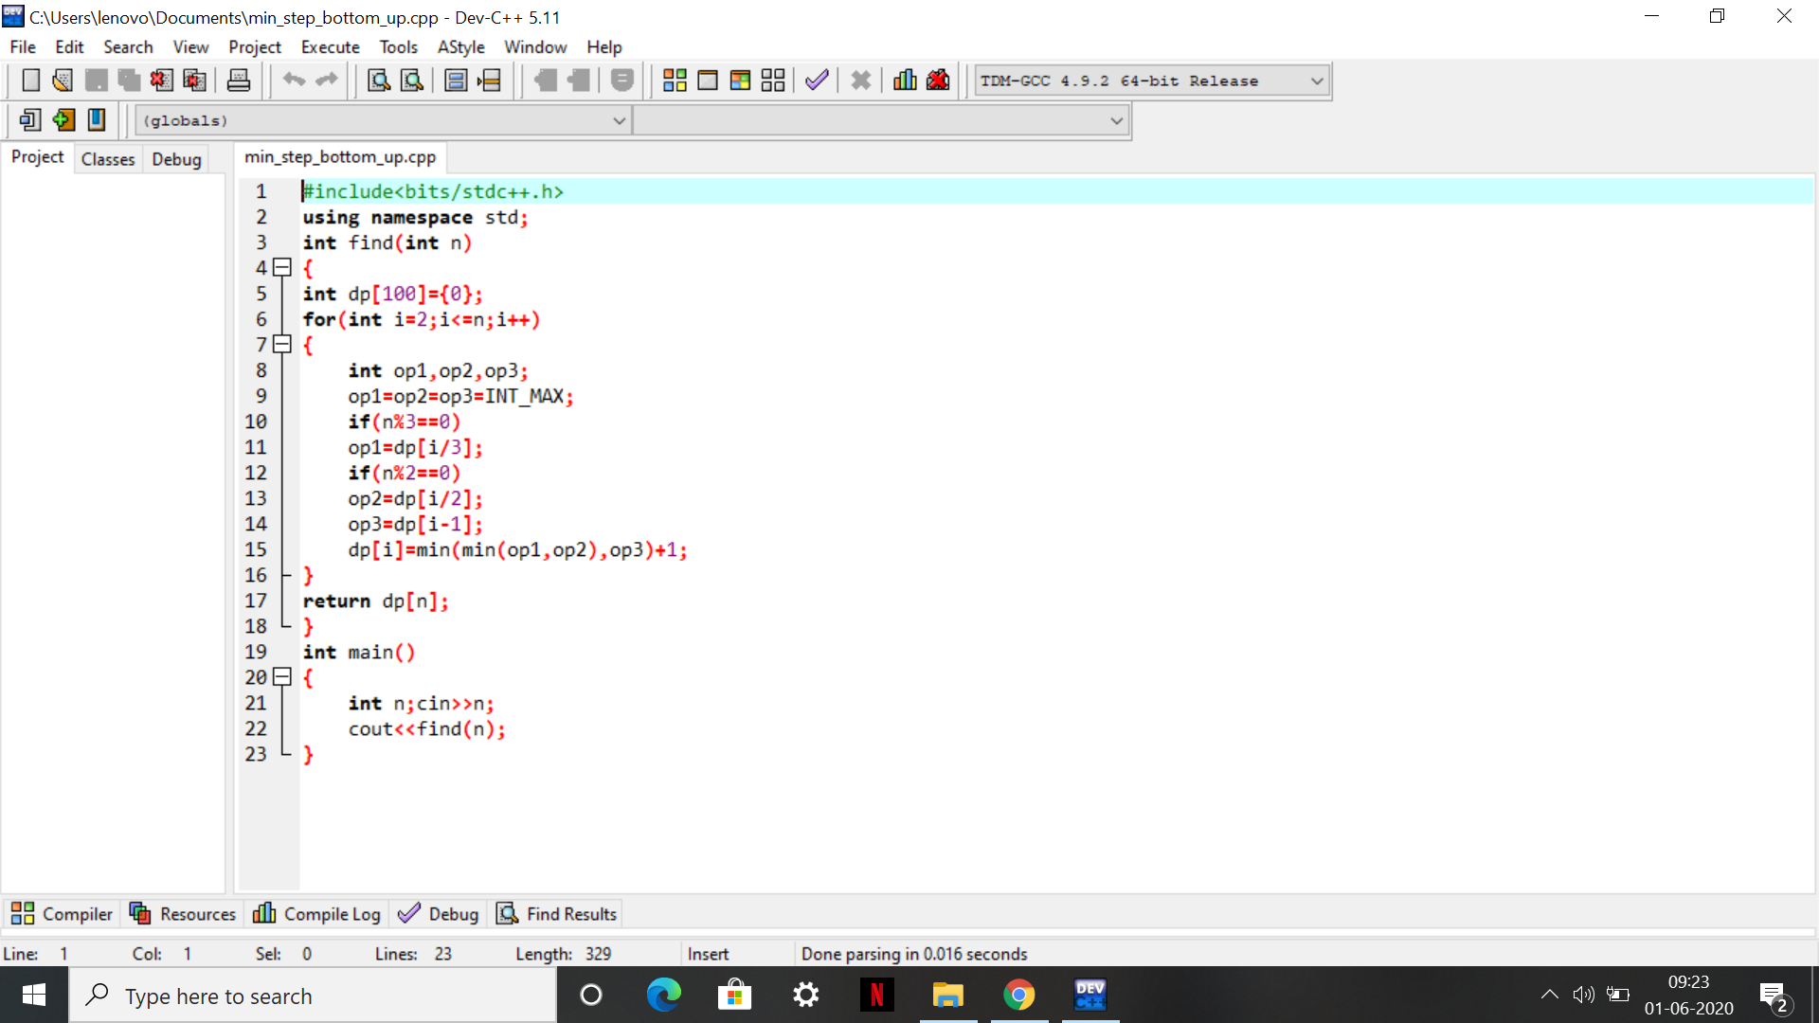Click the Save All toolbar icon
Screen dimensions: 1819x1023
tap(129, 81)
